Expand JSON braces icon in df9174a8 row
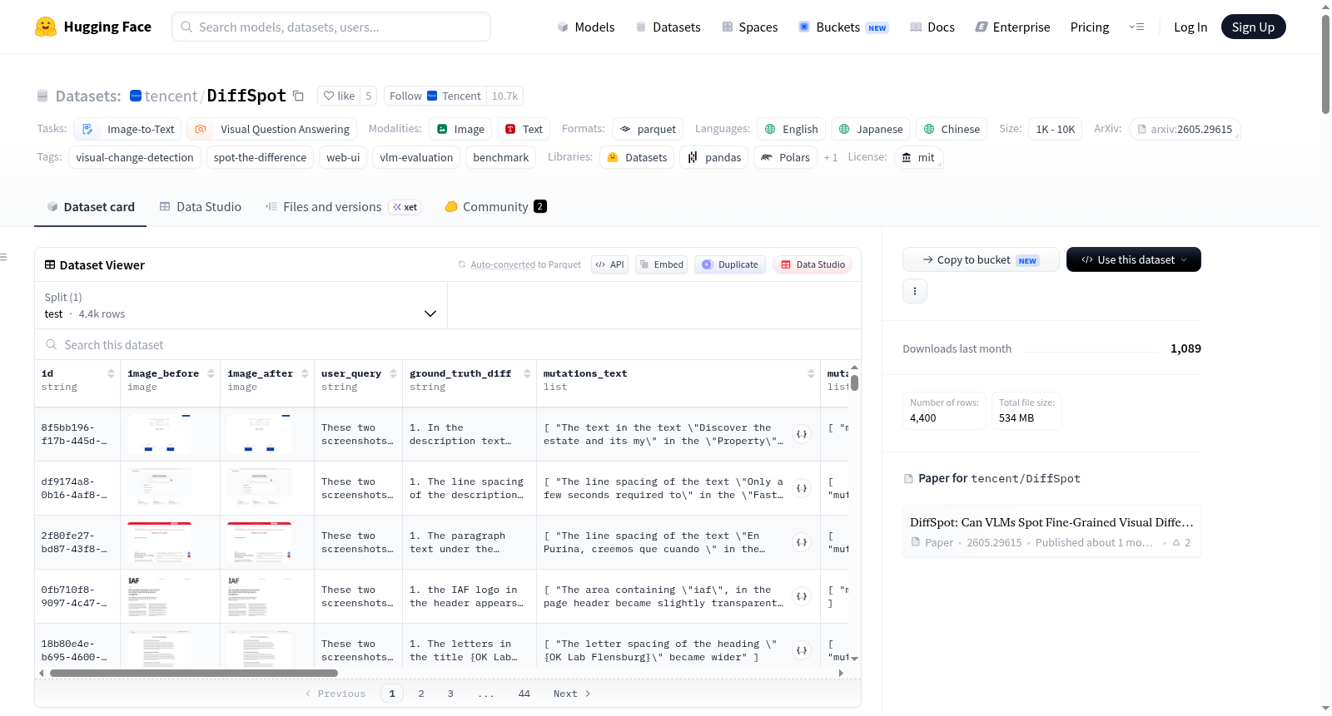Screen dimensions: 1332x716 (802, 488)
